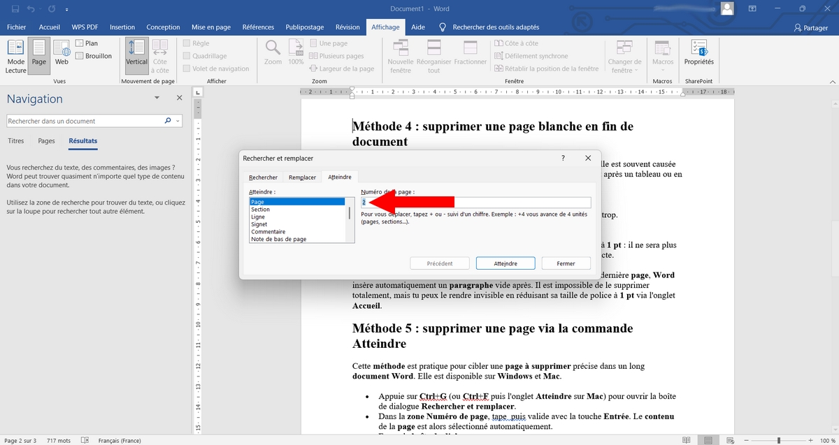839x445 pixels.
Task: Open search options dropdown arrow in Navigation
Action: pyautogui.click(x=178, y=121)
